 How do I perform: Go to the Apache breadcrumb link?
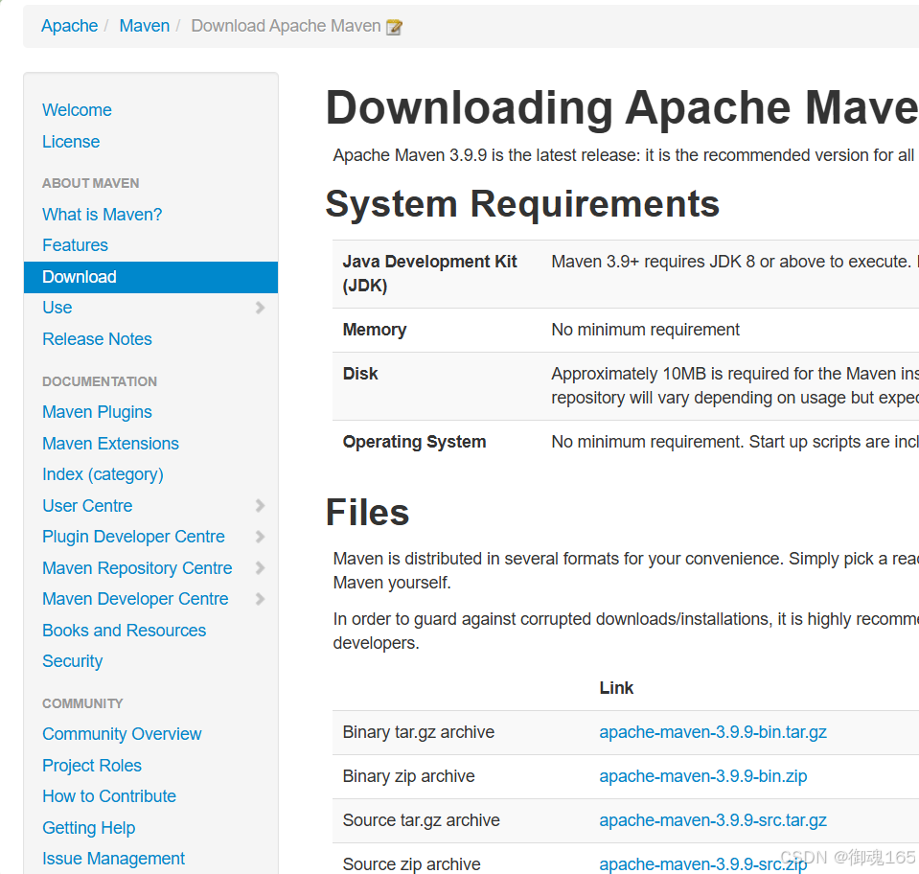69,26
